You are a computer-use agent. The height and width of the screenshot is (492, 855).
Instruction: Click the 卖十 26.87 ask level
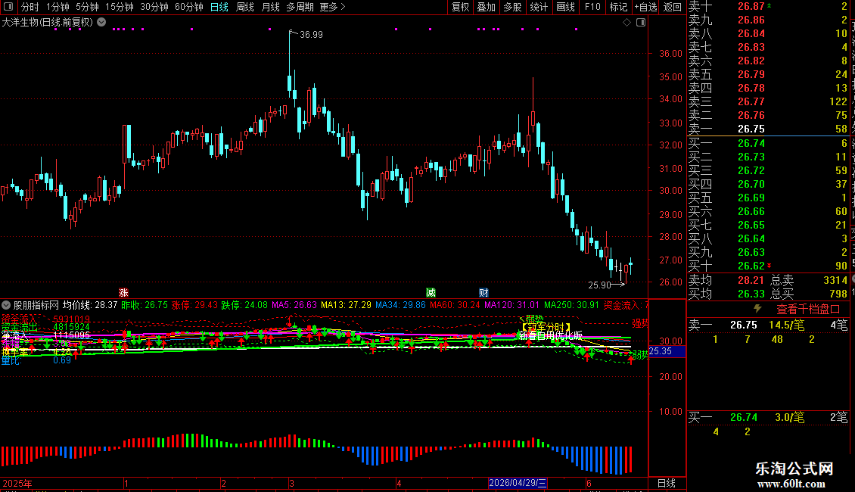(x=768, y=7)
